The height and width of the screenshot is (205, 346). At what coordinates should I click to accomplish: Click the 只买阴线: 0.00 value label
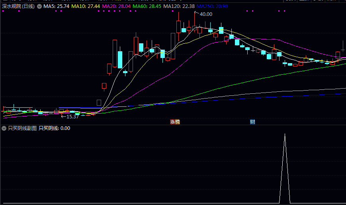(55, 128)
